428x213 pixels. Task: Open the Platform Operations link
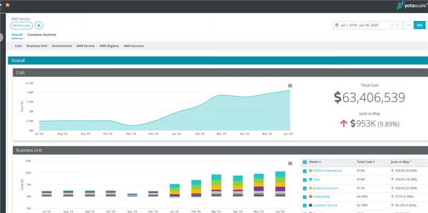(x=327, y=171)
